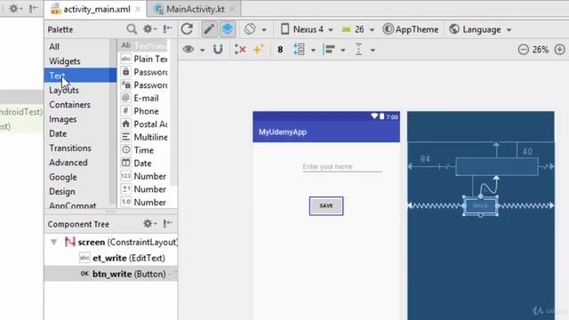Pick Postal Address widget

point(144,124)
